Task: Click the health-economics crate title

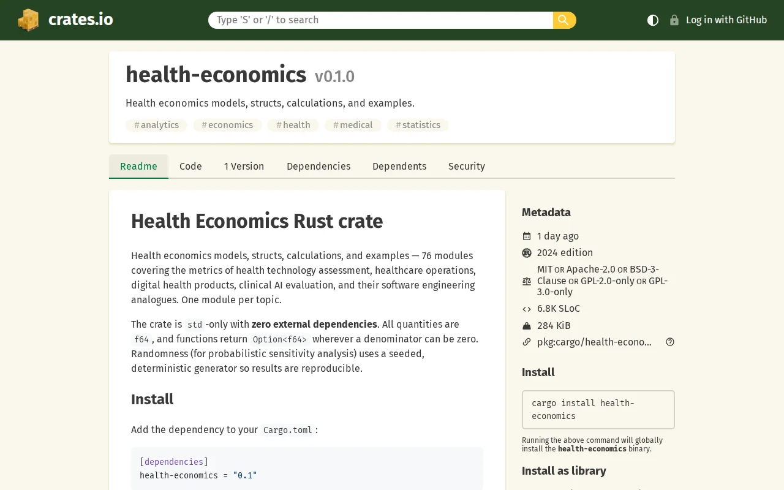Action: 216,75
